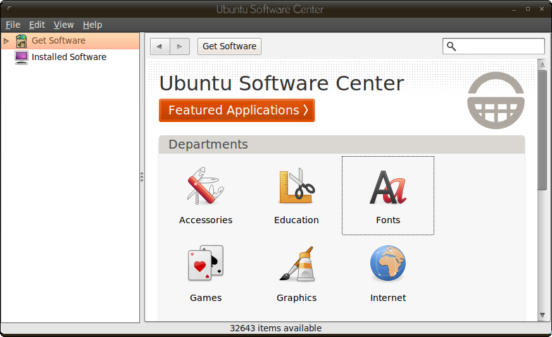The height and width of the screenshot is (337, 552).
Task: Open the View menu
Action: 63,25
